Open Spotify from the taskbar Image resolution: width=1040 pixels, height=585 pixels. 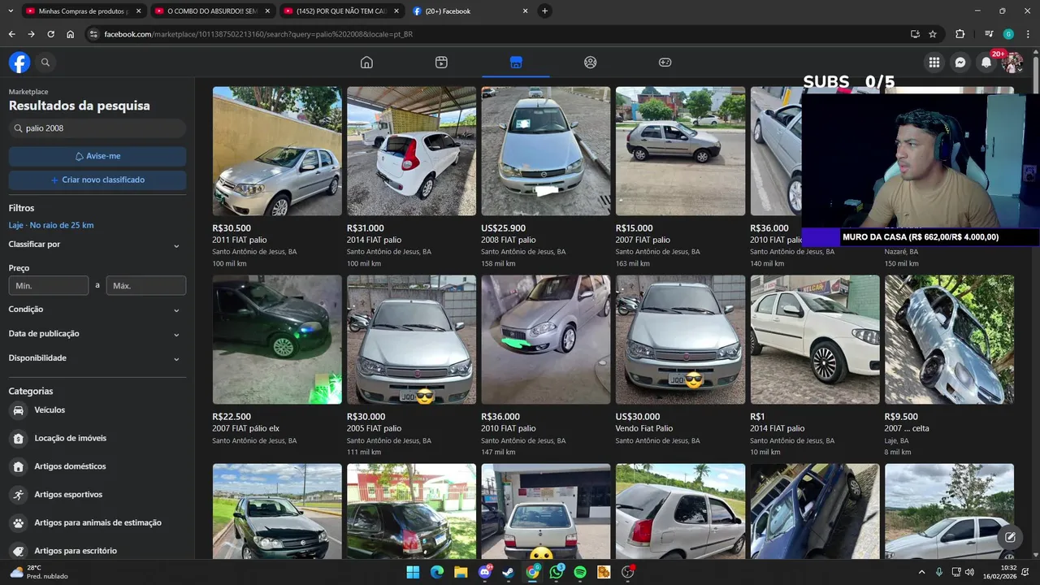coord(580,572)
